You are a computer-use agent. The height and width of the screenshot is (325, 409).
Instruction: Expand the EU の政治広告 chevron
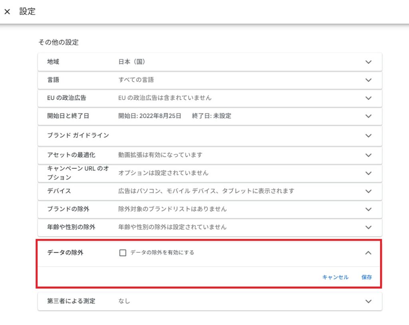tap(368, 98)
